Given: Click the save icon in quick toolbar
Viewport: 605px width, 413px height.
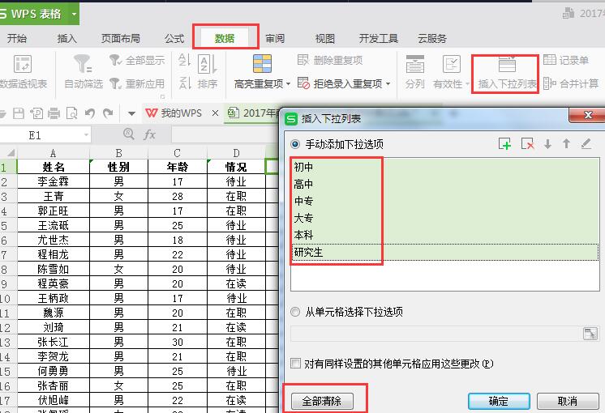Looking at the screenshot, I should click(x=19, y=113).
